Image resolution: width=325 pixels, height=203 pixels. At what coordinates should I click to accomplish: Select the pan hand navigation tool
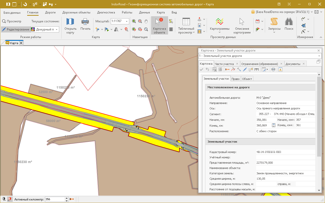[x=146, y=22]
